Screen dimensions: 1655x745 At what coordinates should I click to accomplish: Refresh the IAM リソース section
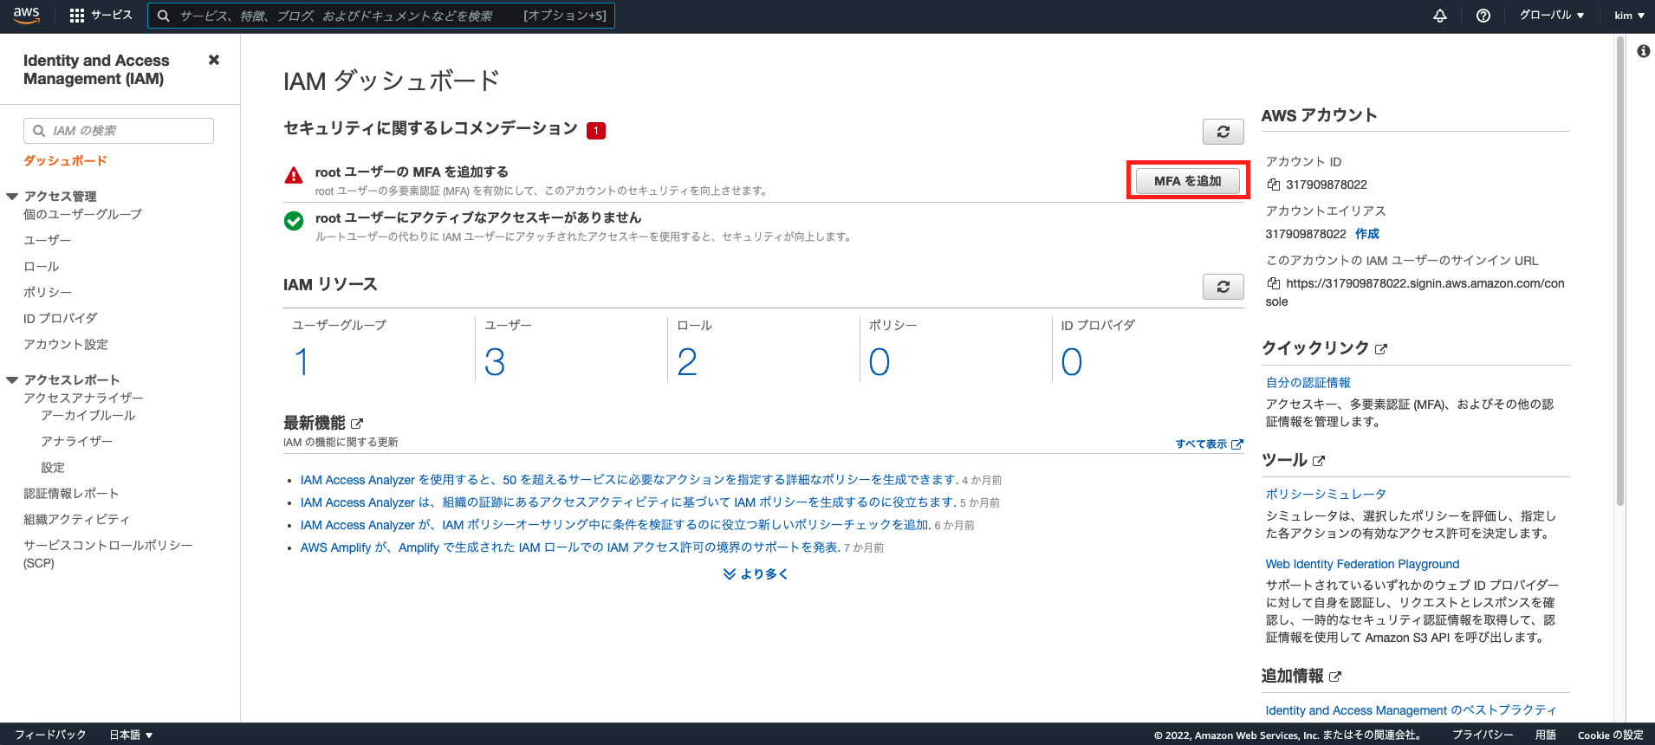(1223, 287)
